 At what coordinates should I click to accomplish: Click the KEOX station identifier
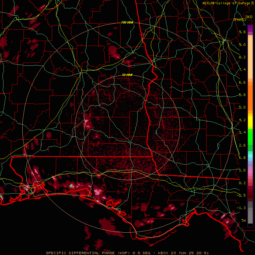[163, 253]
